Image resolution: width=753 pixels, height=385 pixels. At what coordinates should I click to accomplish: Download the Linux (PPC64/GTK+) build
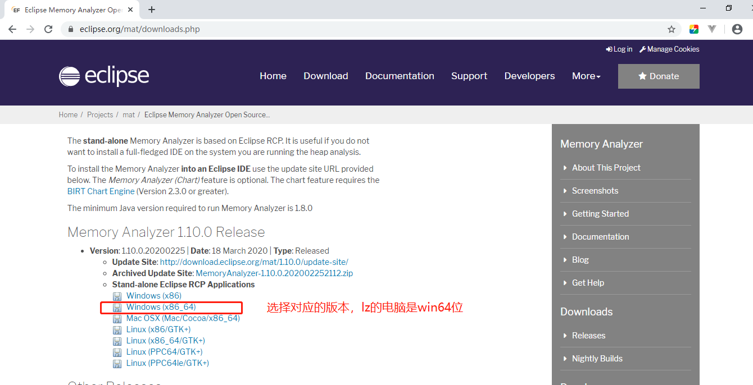point(165,352)
